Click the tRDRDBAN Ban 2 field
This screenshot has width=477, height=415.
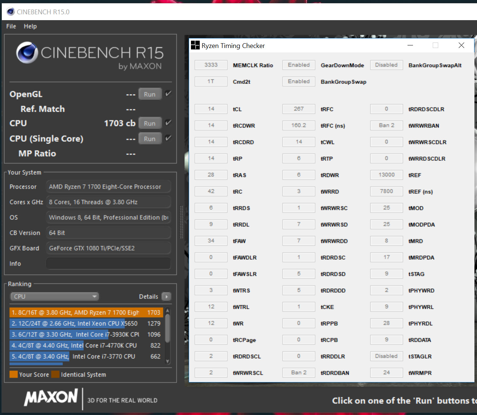pos(299,373)
